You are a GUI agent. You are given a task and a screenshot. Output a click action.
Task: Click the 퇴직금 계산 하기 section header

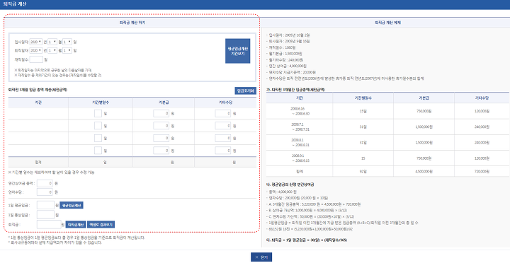pos(132,23)
